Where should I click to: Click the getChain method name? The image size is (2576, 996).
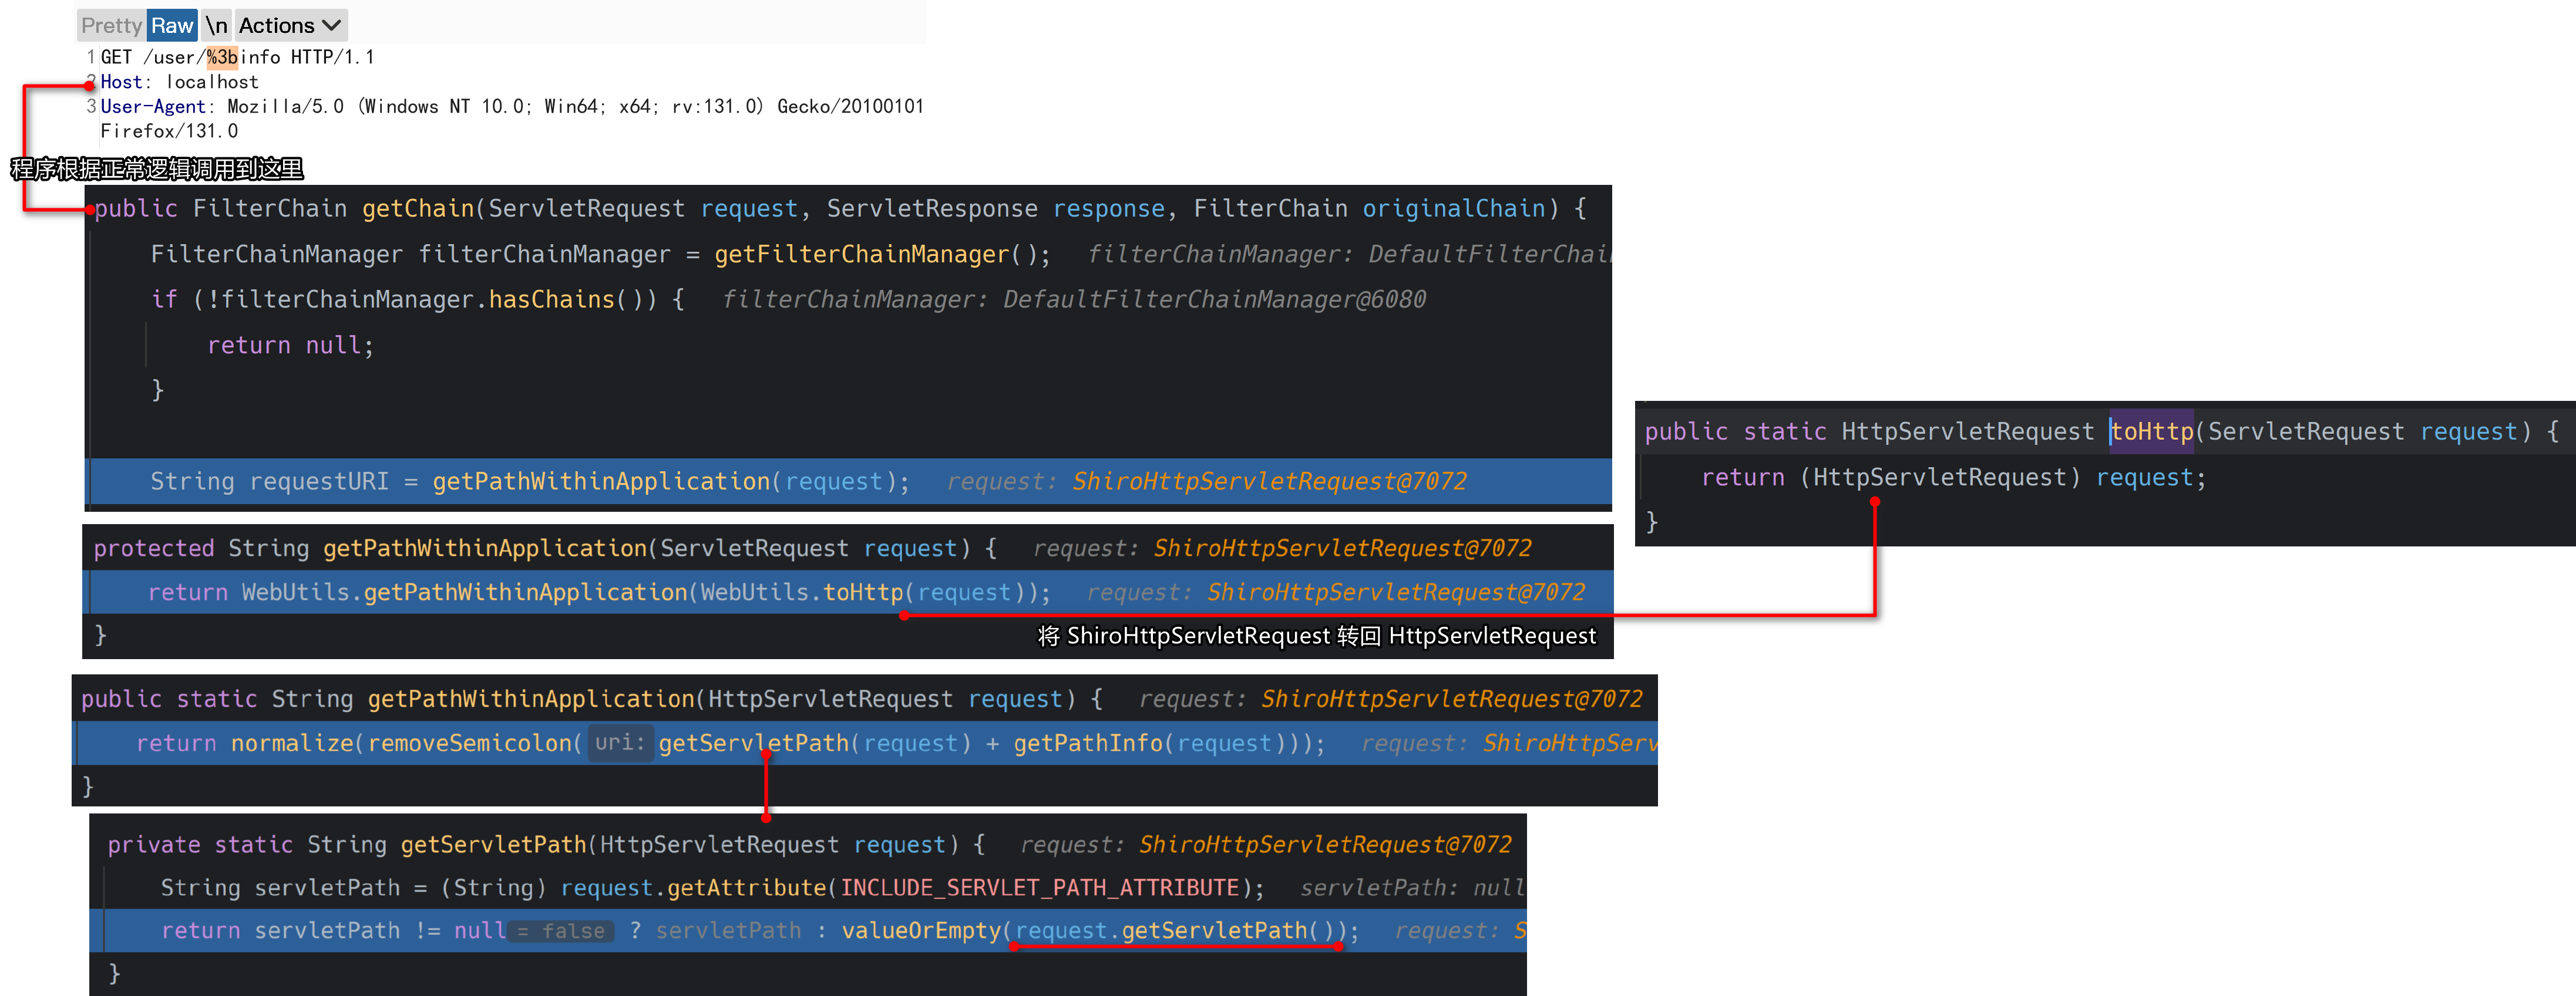click(418, 208)
